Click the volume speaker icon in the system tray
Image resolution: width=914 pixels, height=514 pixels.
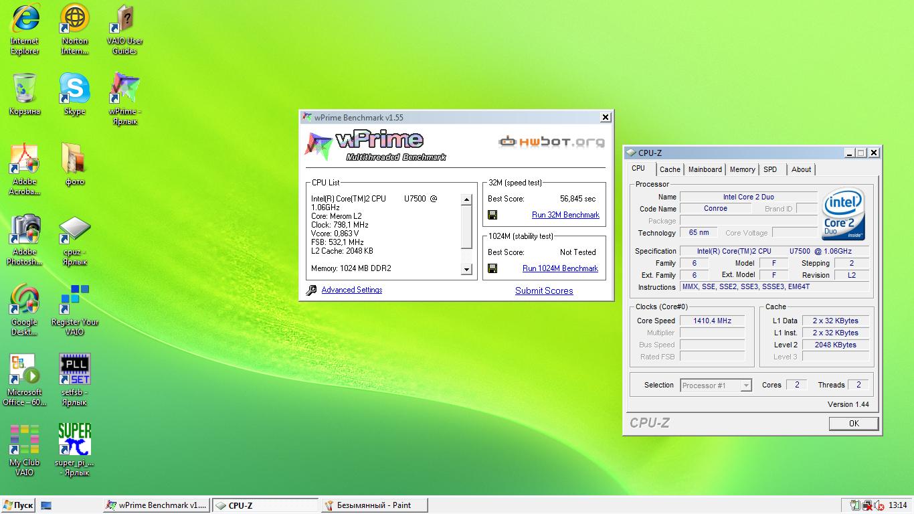click(x=879, y=505)
